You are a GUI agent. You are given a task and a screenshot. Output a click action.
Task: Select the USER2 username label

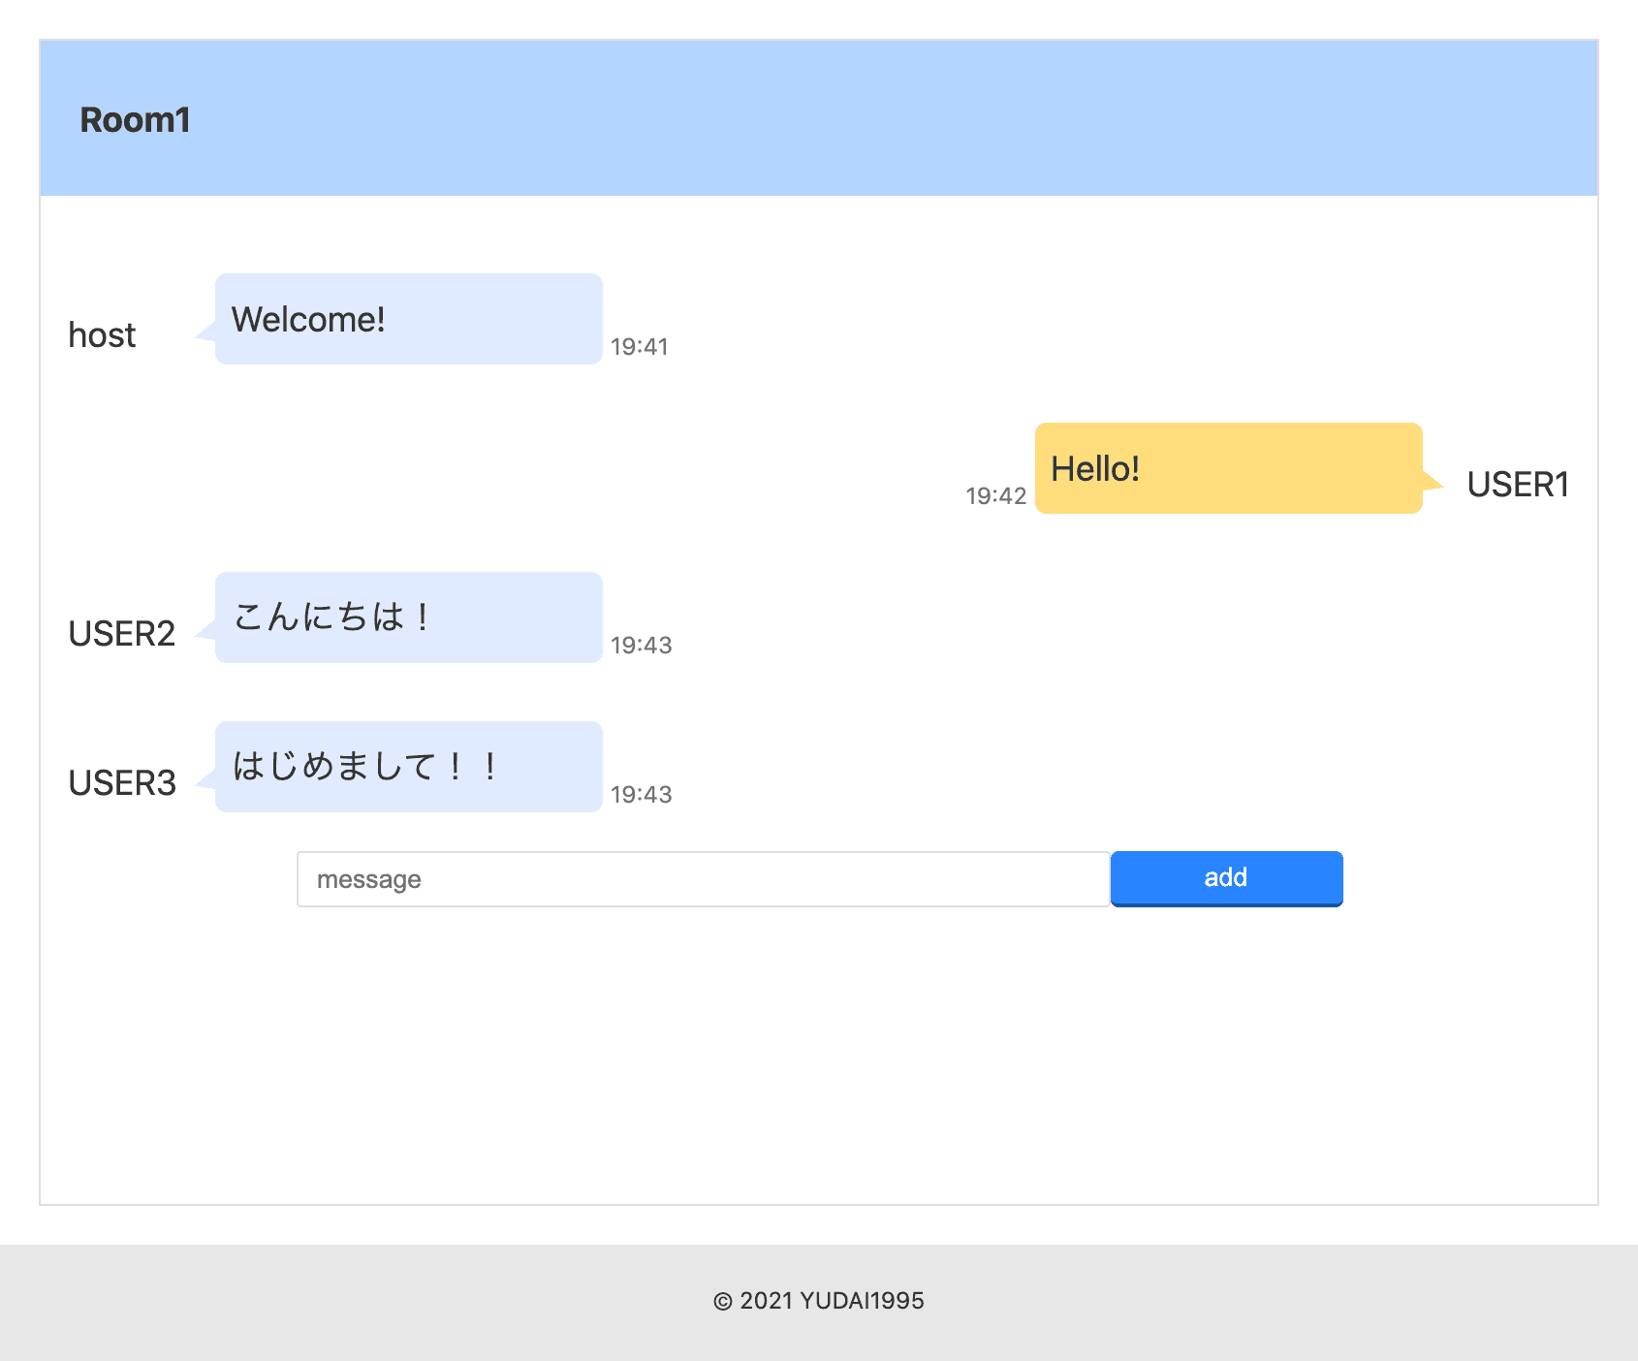122,634
